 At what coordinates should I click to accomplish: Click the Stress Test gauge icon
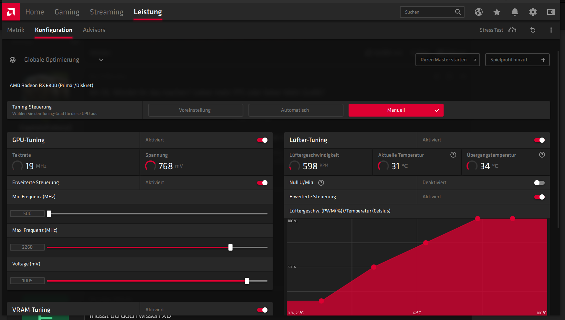[512, 30]
